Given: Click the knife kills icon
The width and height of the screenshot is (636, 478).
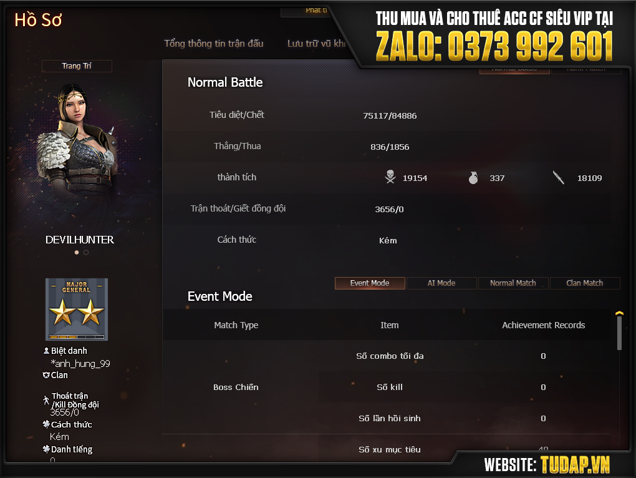Looking at the screenshot, I should [559, 177].
